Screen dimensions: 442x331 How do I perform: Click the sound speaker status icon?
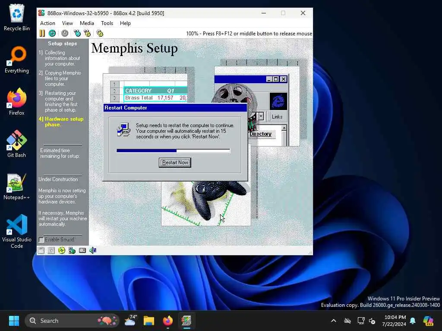click(x=93, y=250)
